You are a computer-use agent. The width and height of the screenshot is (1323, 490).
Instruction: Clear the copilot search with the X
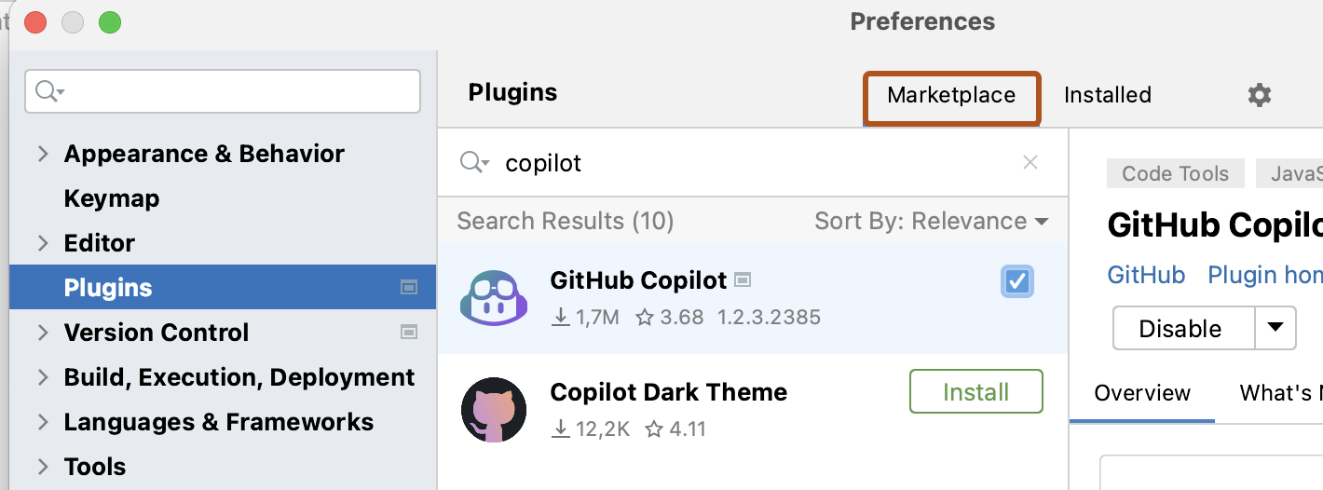tap(1030, 163)
